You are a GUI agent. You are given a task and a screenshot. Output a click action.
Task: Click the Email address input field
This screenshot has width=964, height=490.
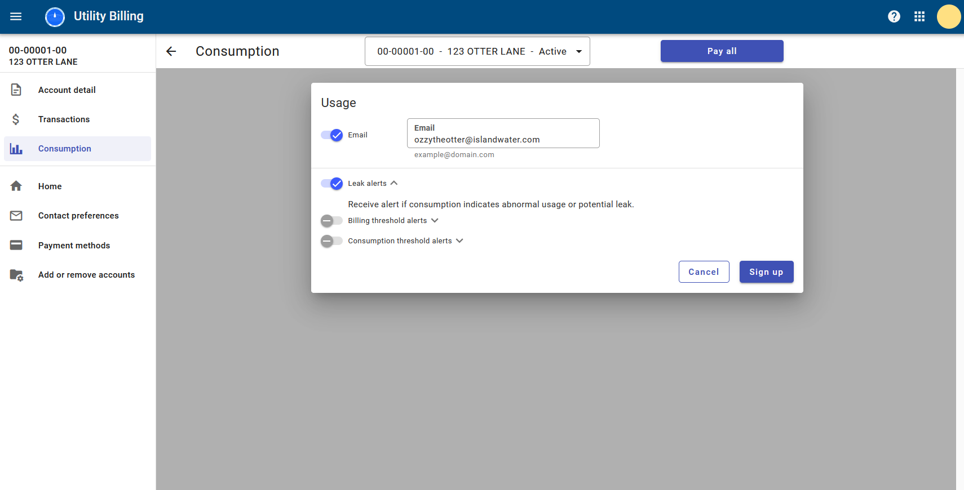[503, 133]
